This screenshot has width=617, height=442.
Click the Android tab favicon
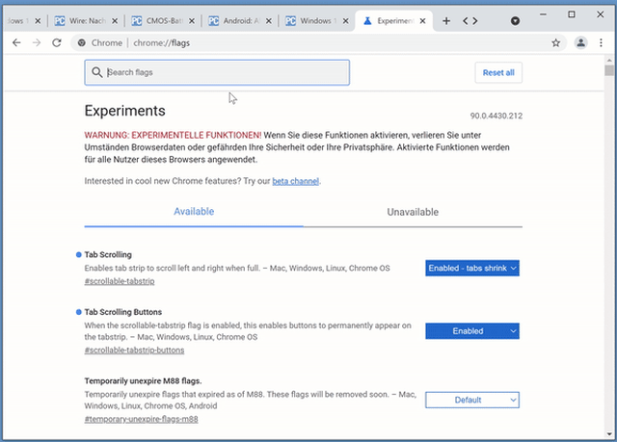213,21
